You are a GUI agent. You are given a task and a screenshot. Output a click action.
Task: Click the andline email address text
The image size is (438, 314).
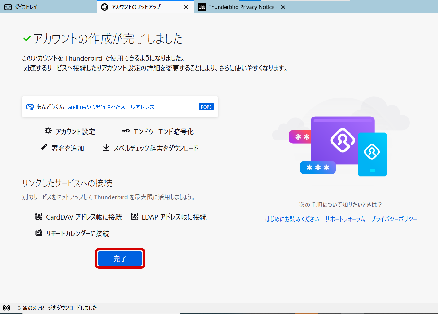(111, 107)
